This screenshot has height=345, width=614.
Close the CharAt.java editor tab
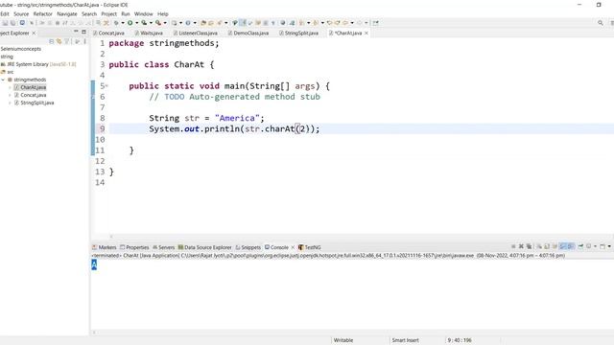click(366, 34)
